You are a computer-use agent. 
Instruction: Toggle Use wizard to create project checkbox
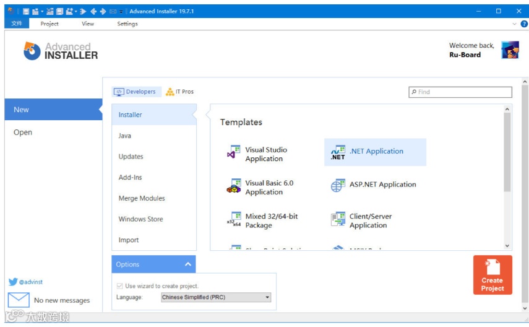pyautogui.click(x=120, y=286)
